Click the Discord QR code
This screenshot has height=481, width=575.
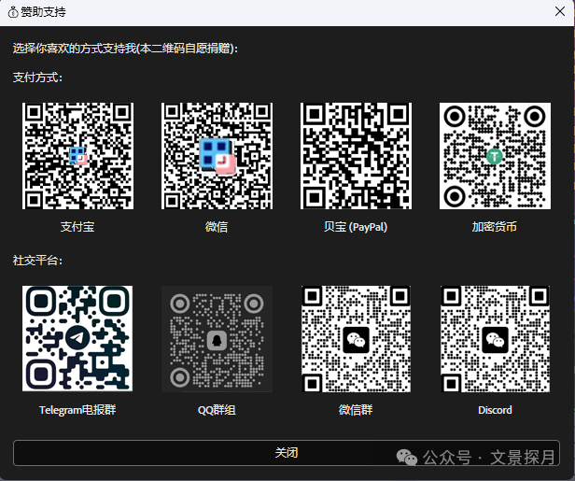point(495,339)
